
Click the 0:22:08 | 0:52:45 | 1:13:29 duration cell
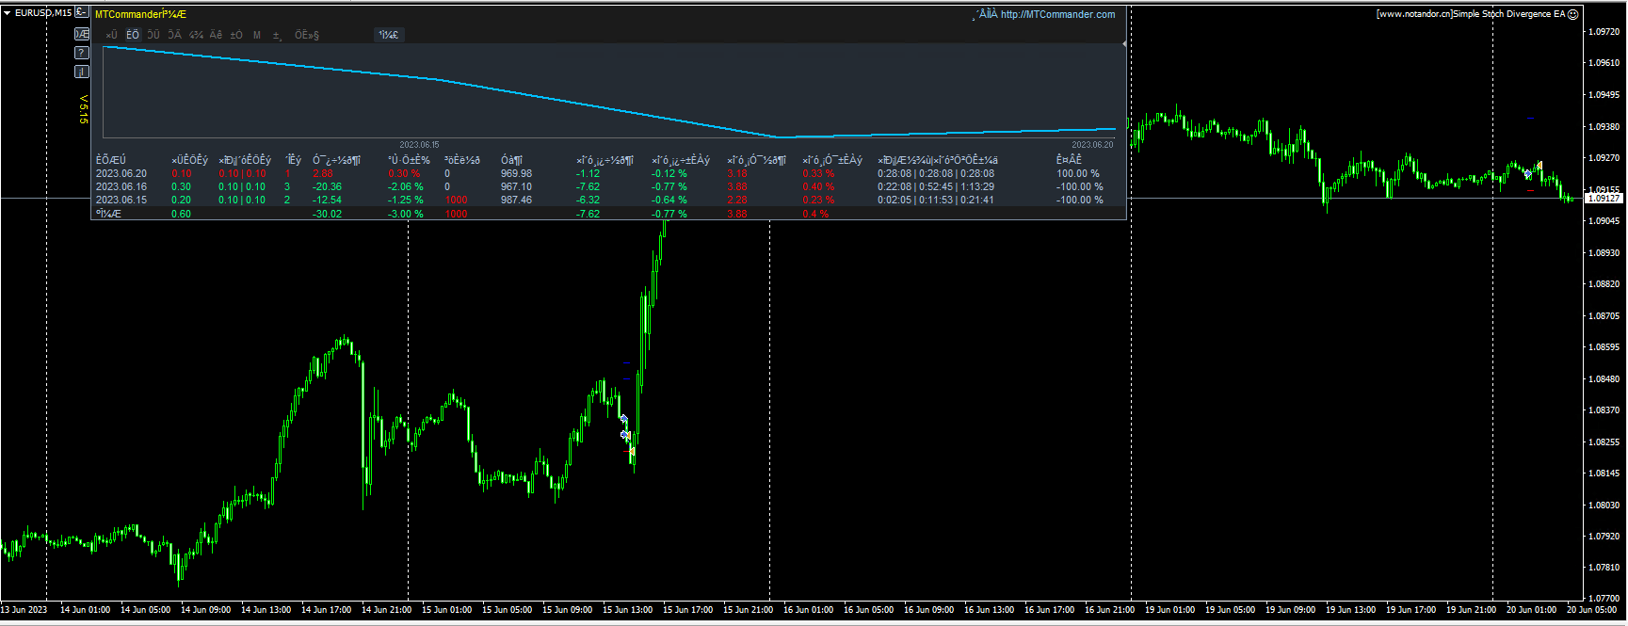click(x=936, y=186)
